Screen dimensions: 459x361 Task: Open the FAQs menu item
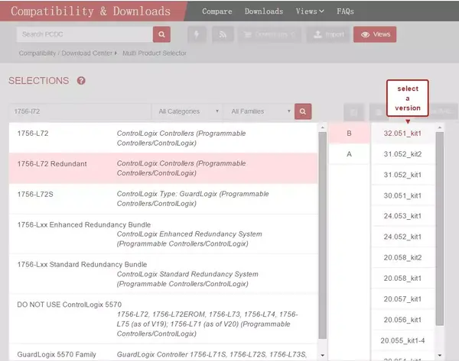coord(345,11)
